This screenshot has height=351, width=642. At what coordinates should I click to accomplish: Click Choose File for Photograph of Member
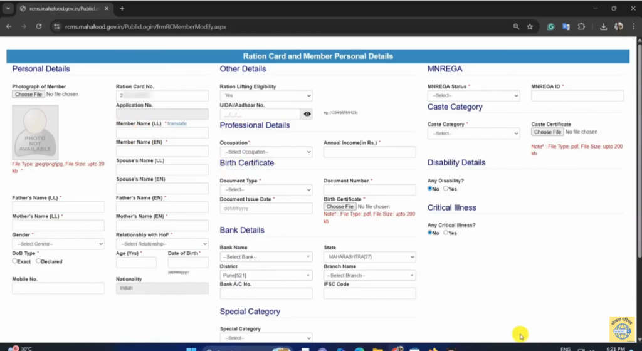click(x=28, y=94)
